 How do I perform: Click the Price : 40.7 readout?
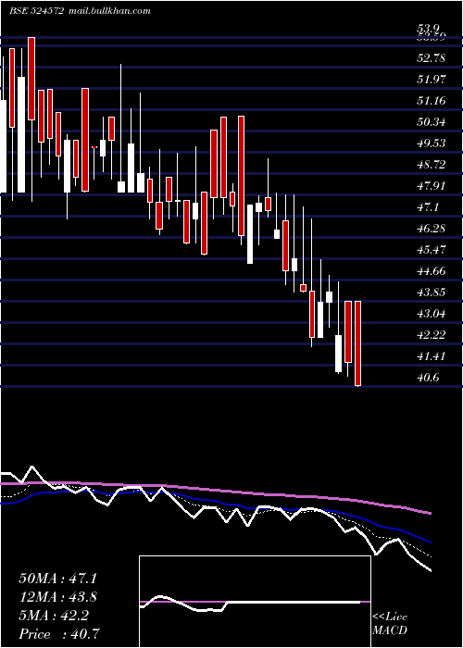58,634
